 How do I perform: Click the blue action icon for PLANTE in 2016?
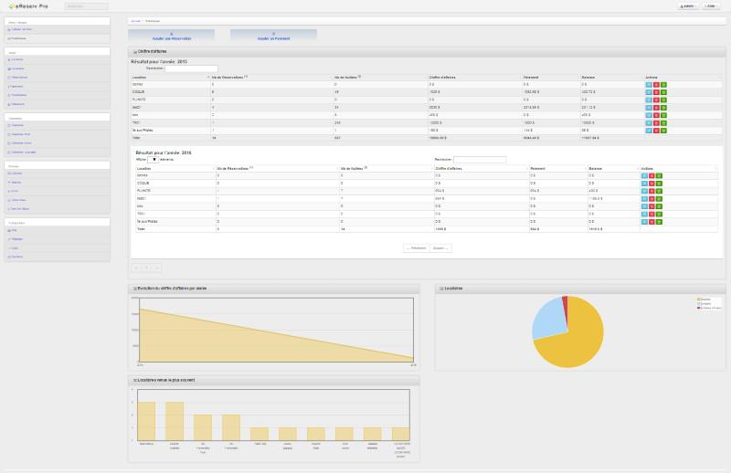[x=644, y=190]
